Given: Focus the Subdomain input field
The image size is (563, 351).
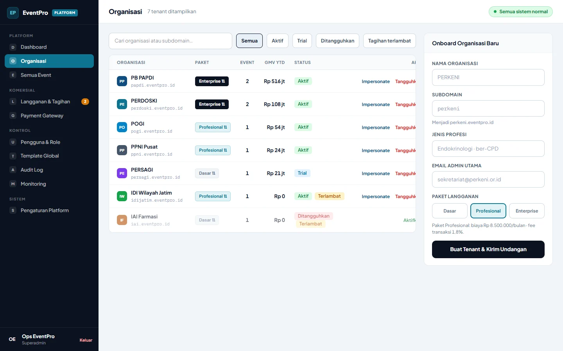Looking at the screenshot, I should [x=488, y=108].
